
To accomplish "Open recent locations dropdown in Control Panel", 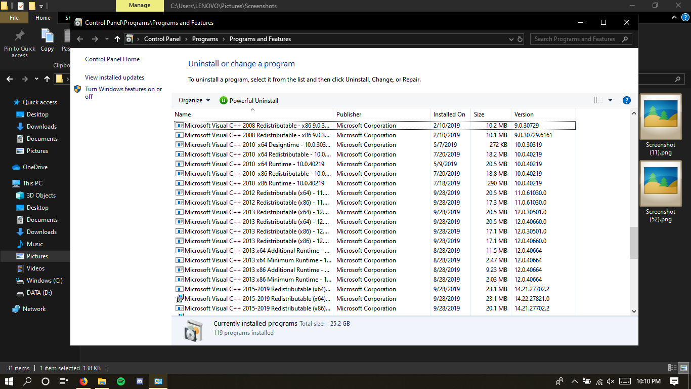I will 107,39.
